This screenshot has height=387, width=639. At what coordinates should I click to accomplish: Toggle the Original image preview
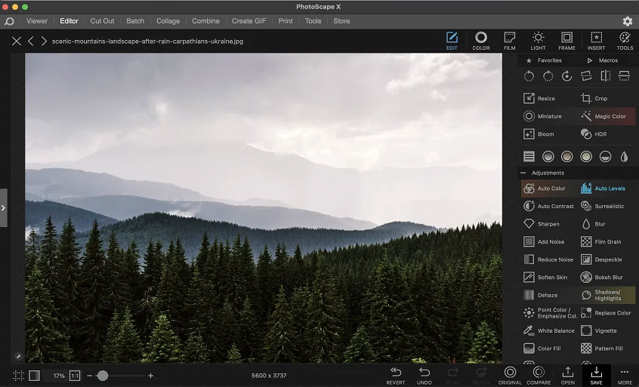tap(510, 375)
